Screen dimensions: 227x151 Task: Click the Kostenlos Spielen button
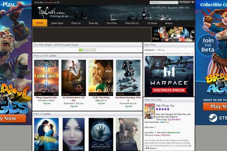169,90
